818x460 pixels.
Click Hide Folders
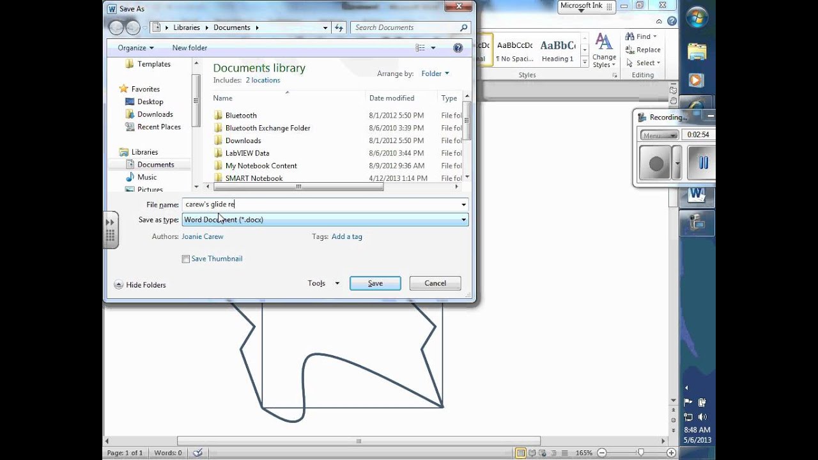pyautogui.click(x=140, y=285)
